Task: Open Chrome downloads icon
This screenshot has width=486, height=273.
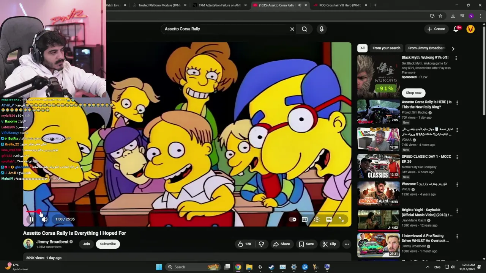Action: click(x=453, y=16)
